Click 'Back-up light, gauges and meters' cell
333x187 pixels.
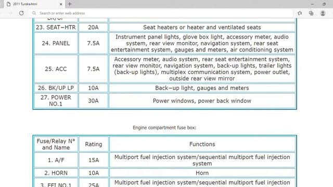point(202,88)
